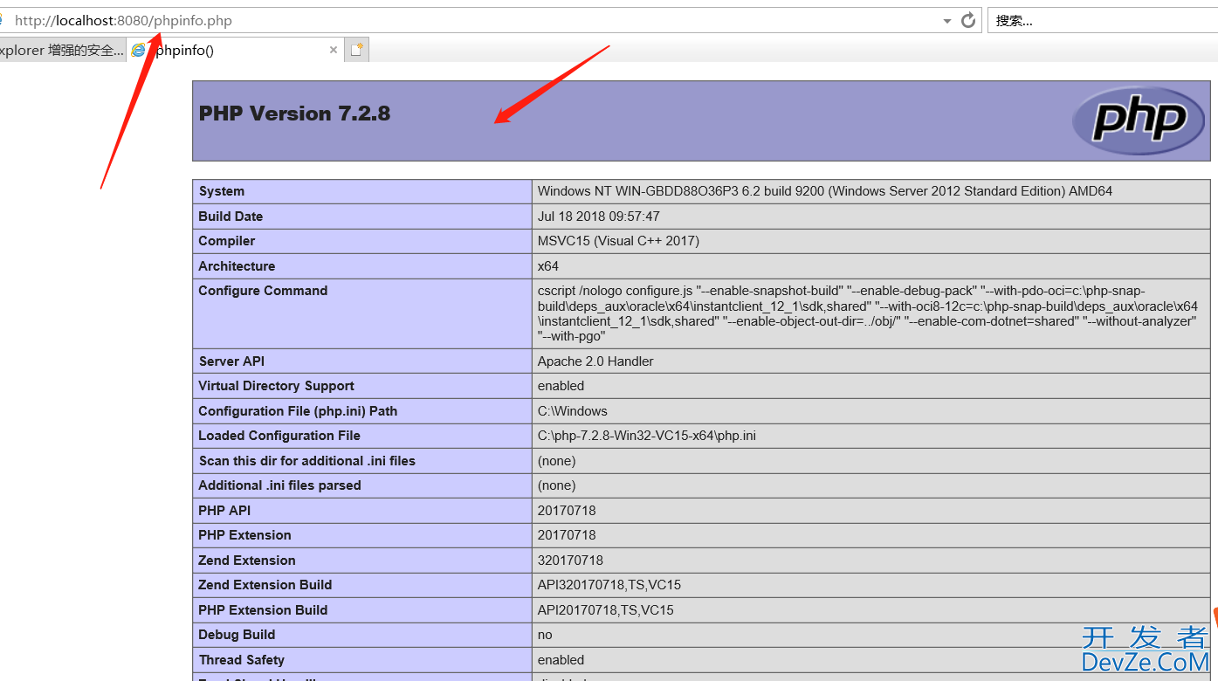
Task: Click the Apache 2.0 Handler value
Action: pyautogui.click(x=595, y=361)
